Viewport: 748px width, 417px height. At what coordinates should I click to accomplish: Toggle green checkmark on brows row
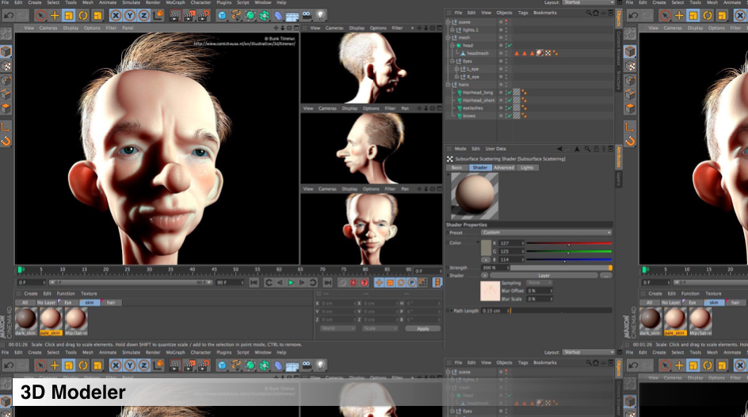point(509,116)
